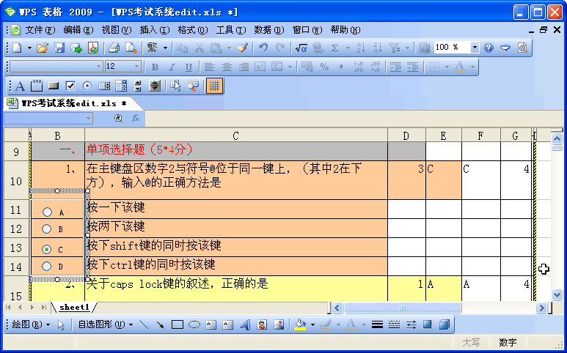Open font color dropdown arrow in formatting toolbar
Viewport: 567px width, 353px height.
(x=472, y=67)
